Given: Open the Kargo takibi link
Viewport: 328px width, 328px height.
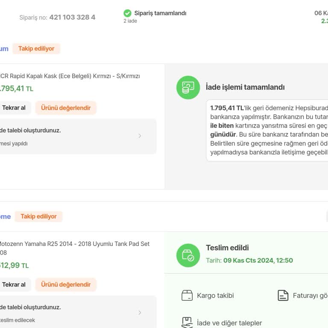Looking at the screenshot, I should click(x=215, y=296).
